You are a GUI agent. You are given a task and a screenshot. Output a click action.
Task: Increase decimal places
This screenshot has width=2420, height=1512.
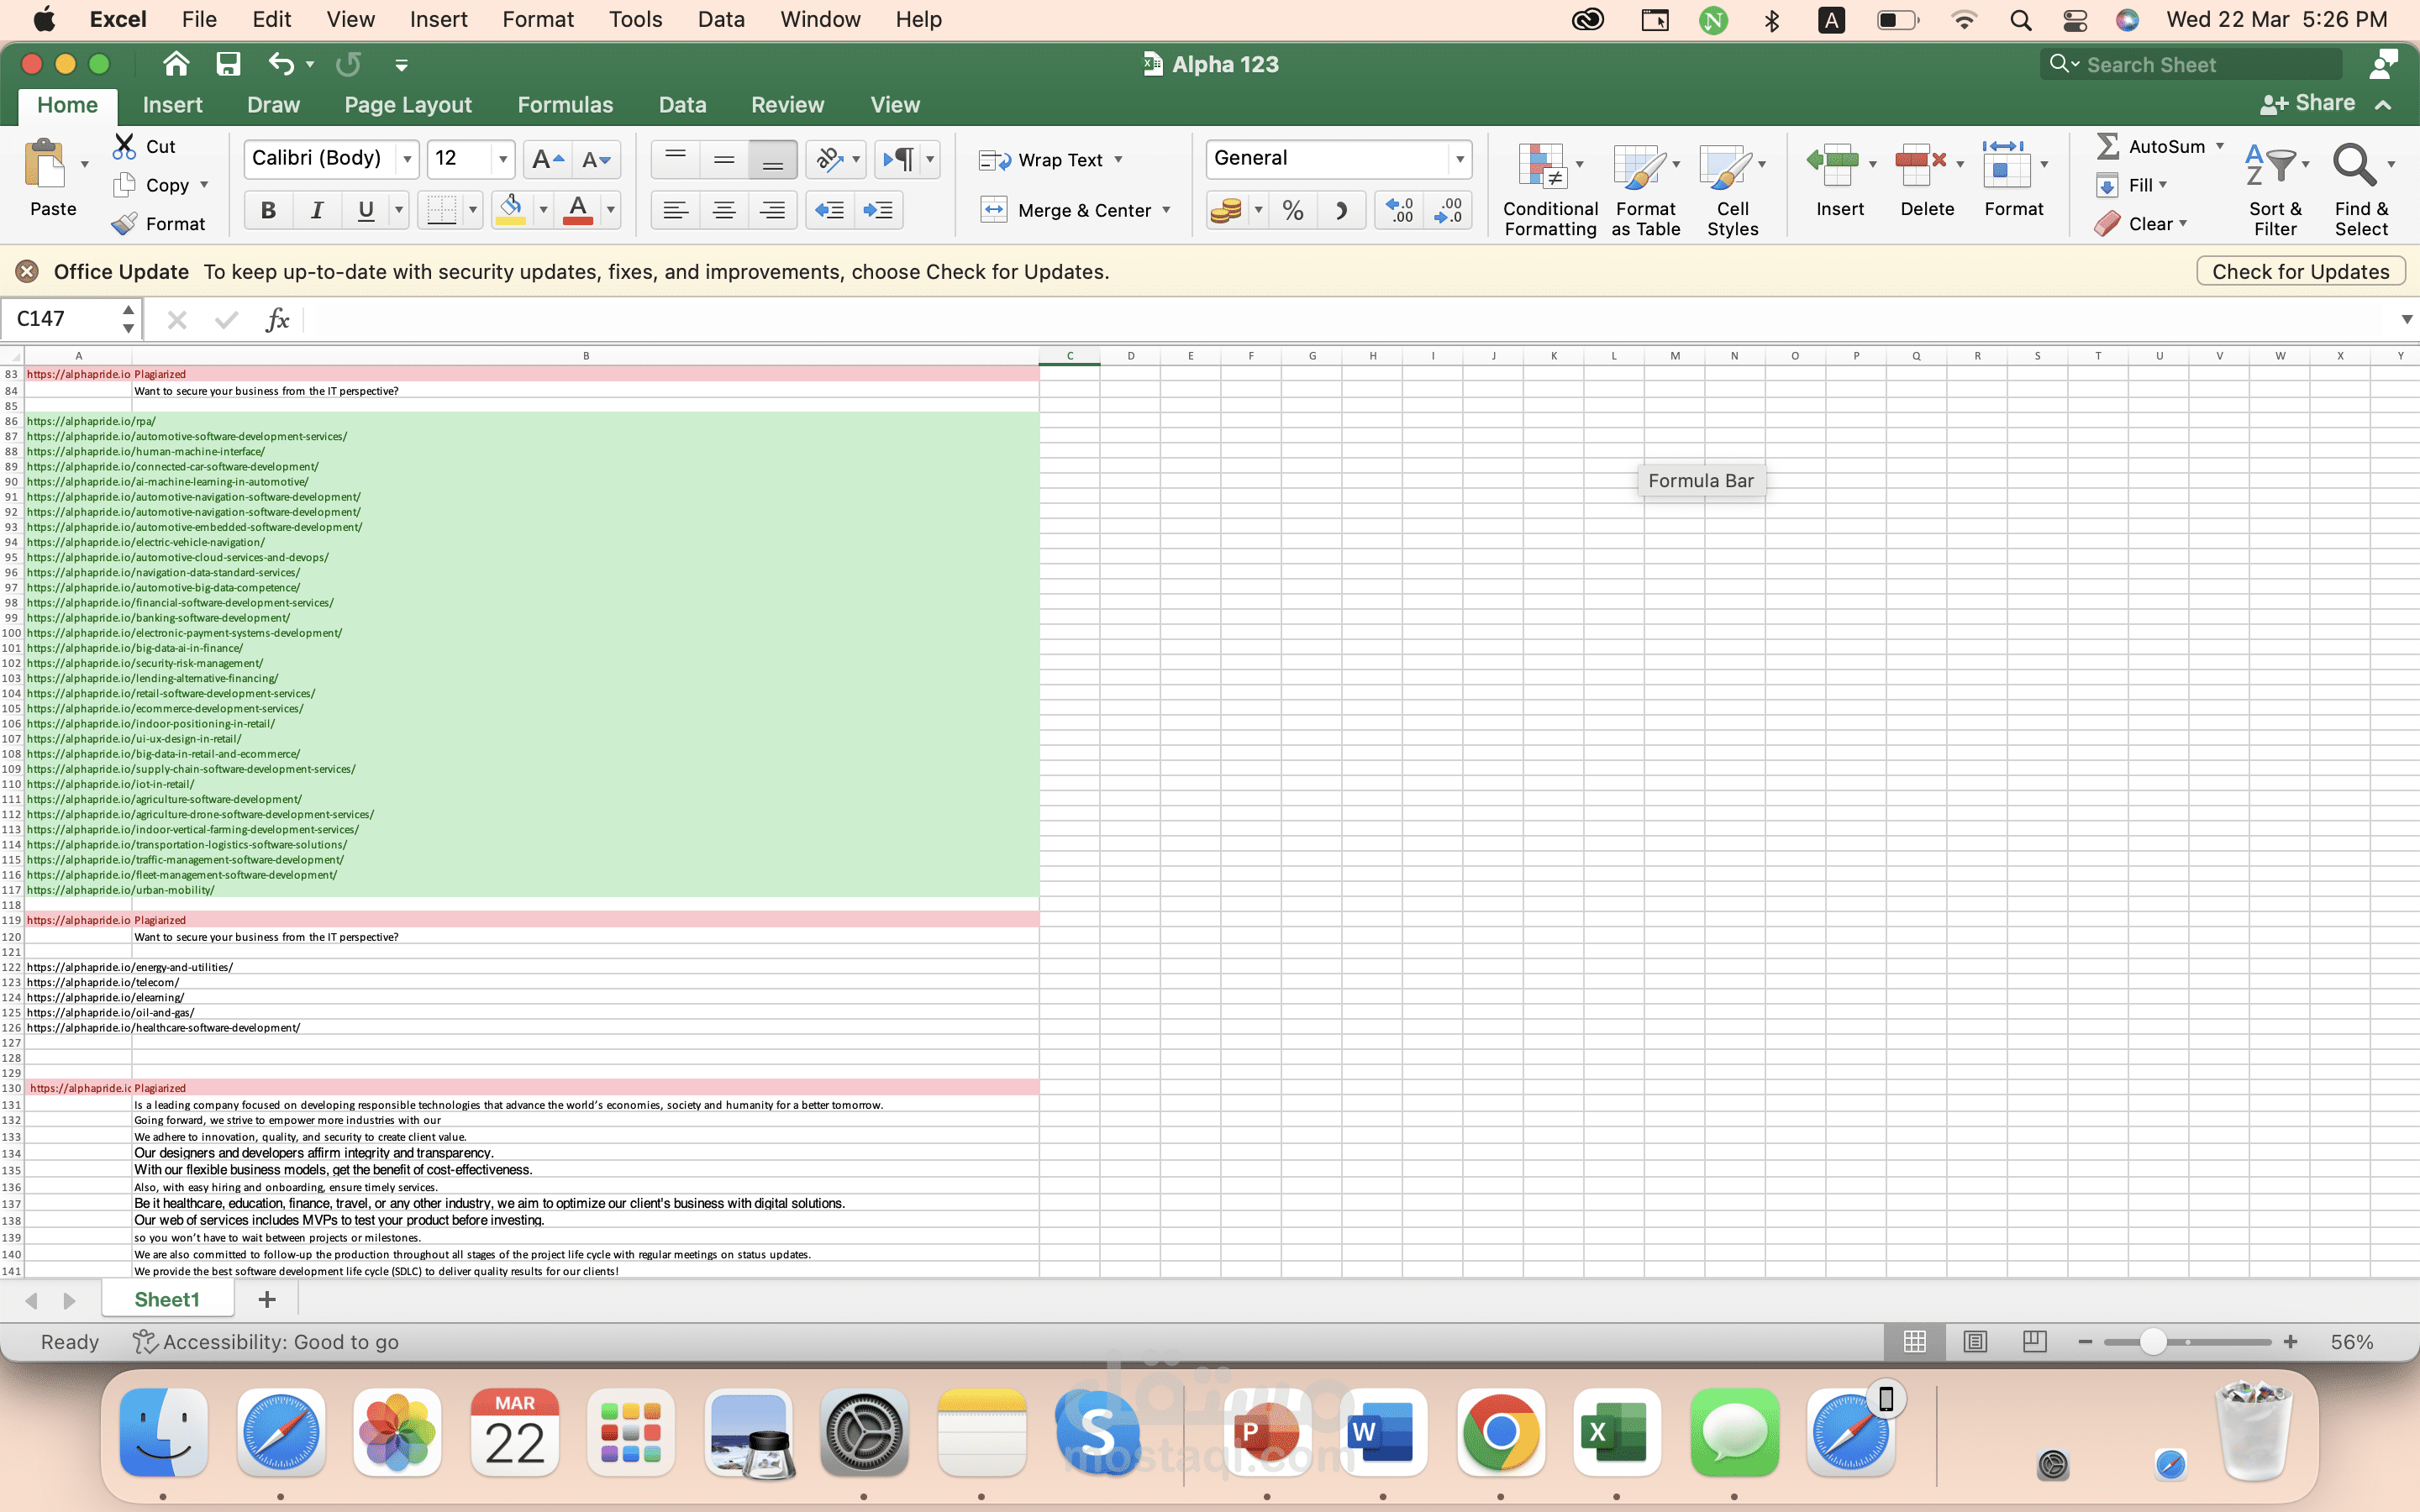coord(1399,210)
